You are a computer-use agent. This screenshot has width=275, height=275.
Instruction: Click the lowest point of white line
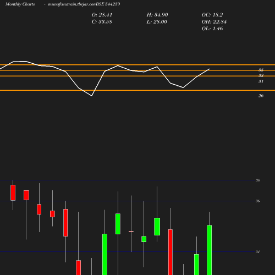[x=92, y=96]
